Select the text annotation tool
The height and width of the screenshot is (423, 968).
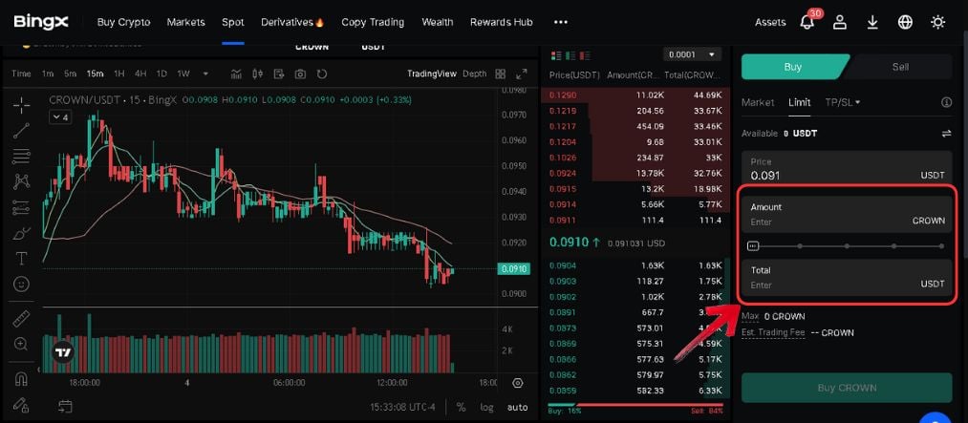coord(22,259)
